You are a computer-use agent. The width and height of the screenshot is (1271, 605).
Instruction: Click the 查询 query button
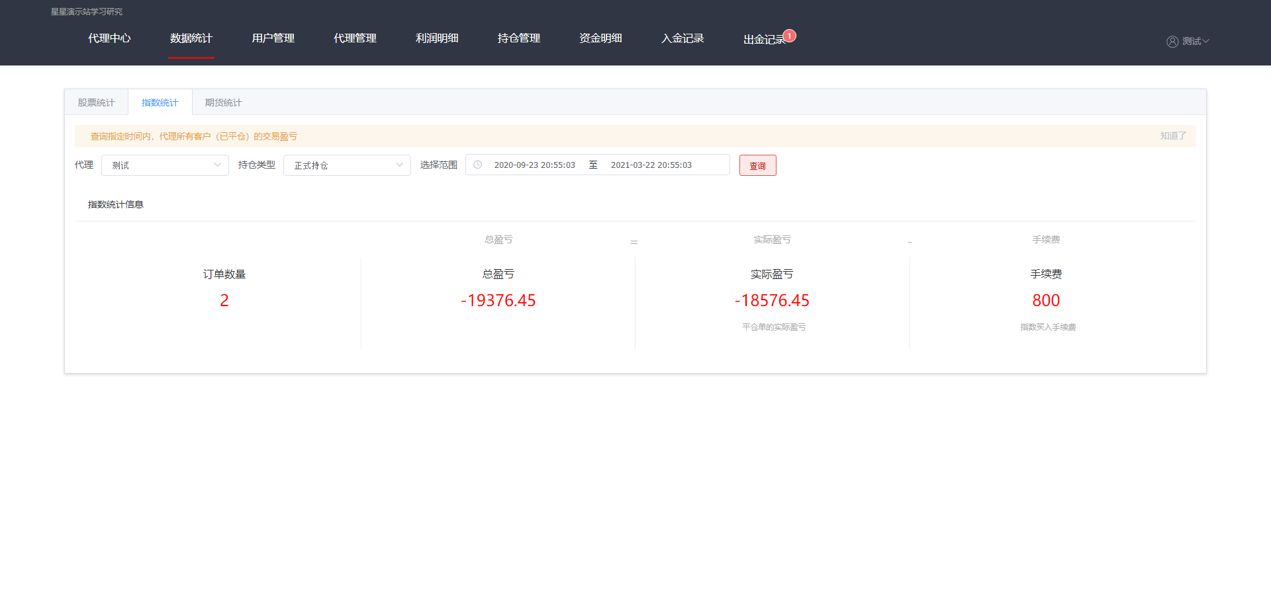coord(757,165)
